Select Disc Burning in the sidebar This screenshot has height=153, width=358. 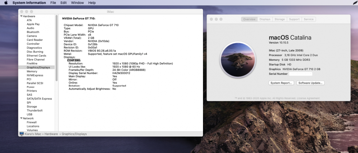(x=35, y=52)
